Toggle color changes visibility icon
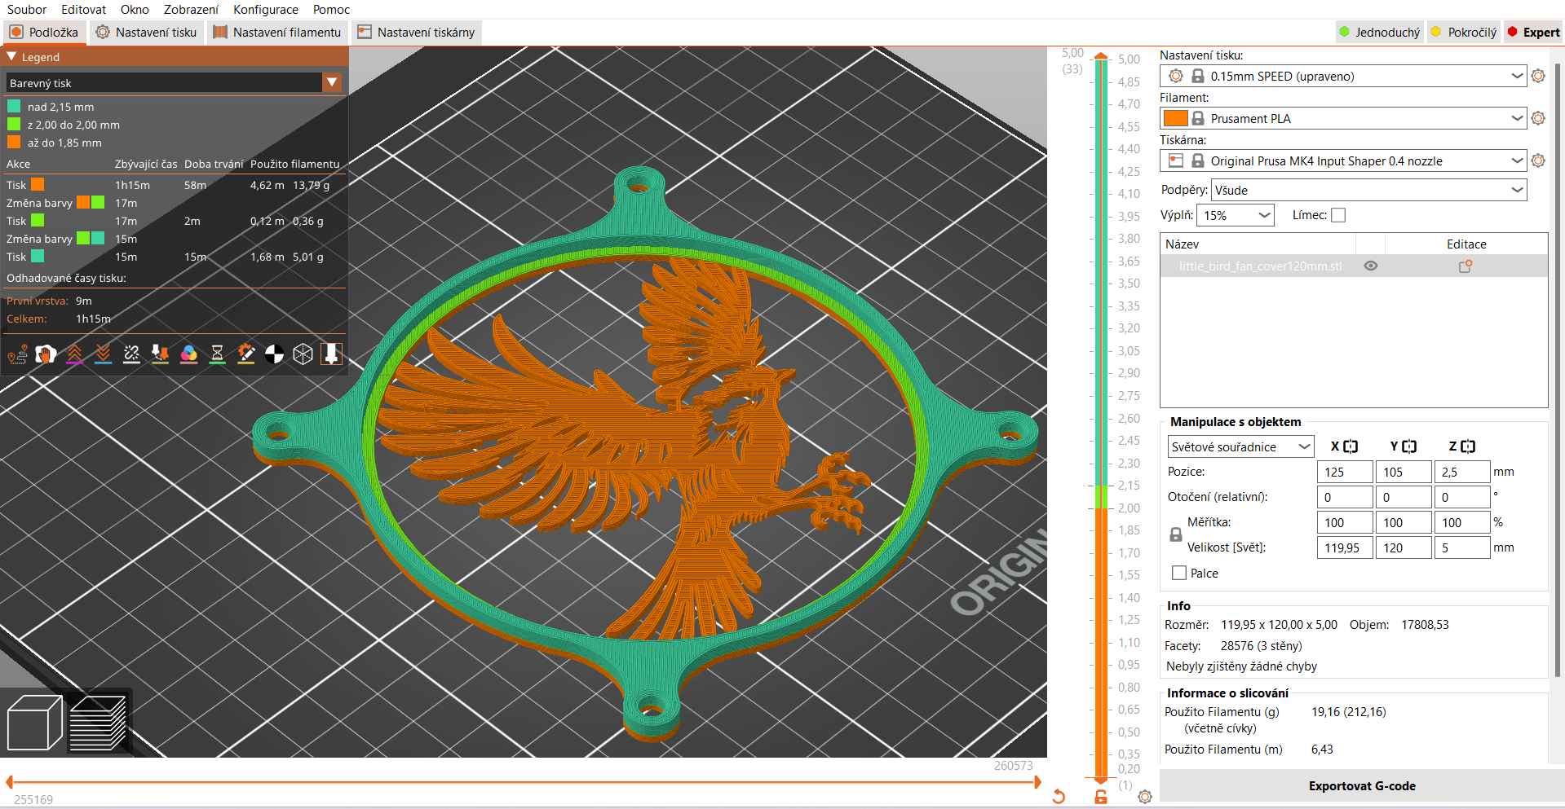The width and height of the screenshot is (1565, 809). 188,354
